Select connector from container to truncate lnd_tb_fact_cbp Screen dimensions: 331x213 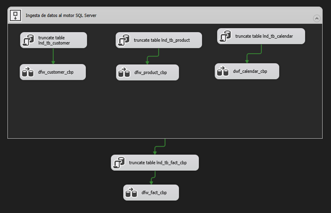tap(160, 146)
